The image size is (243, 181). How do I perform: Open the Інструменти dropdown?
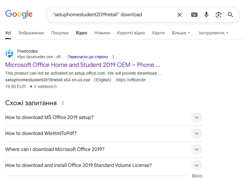(213, 33)
